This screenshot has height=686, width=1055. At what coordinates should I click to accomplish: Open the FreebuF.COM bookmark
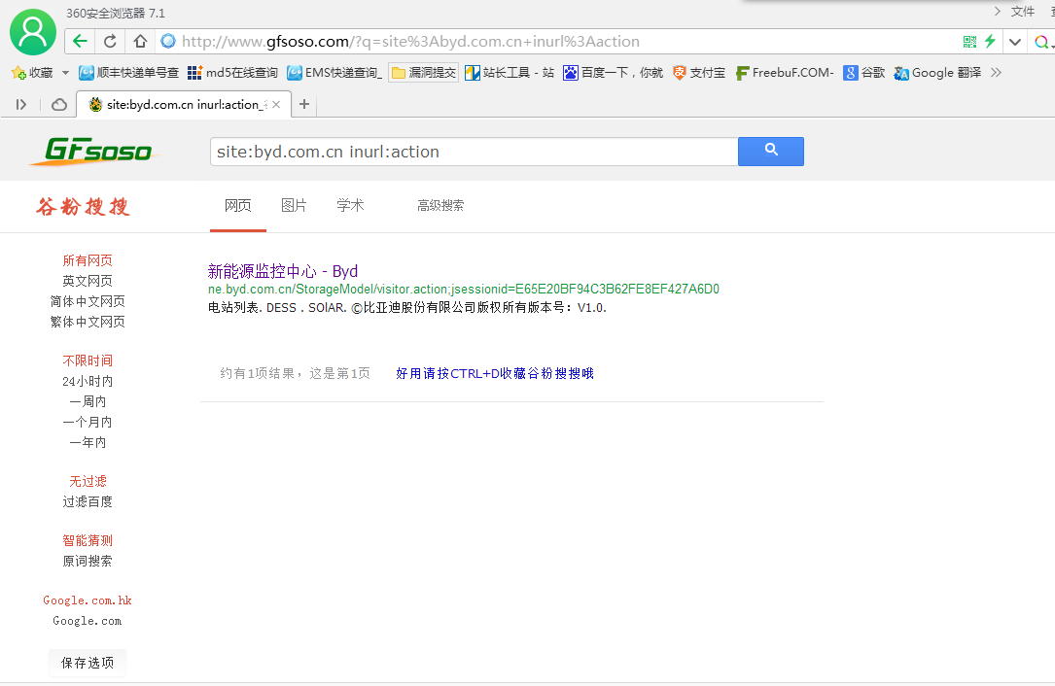785,73
